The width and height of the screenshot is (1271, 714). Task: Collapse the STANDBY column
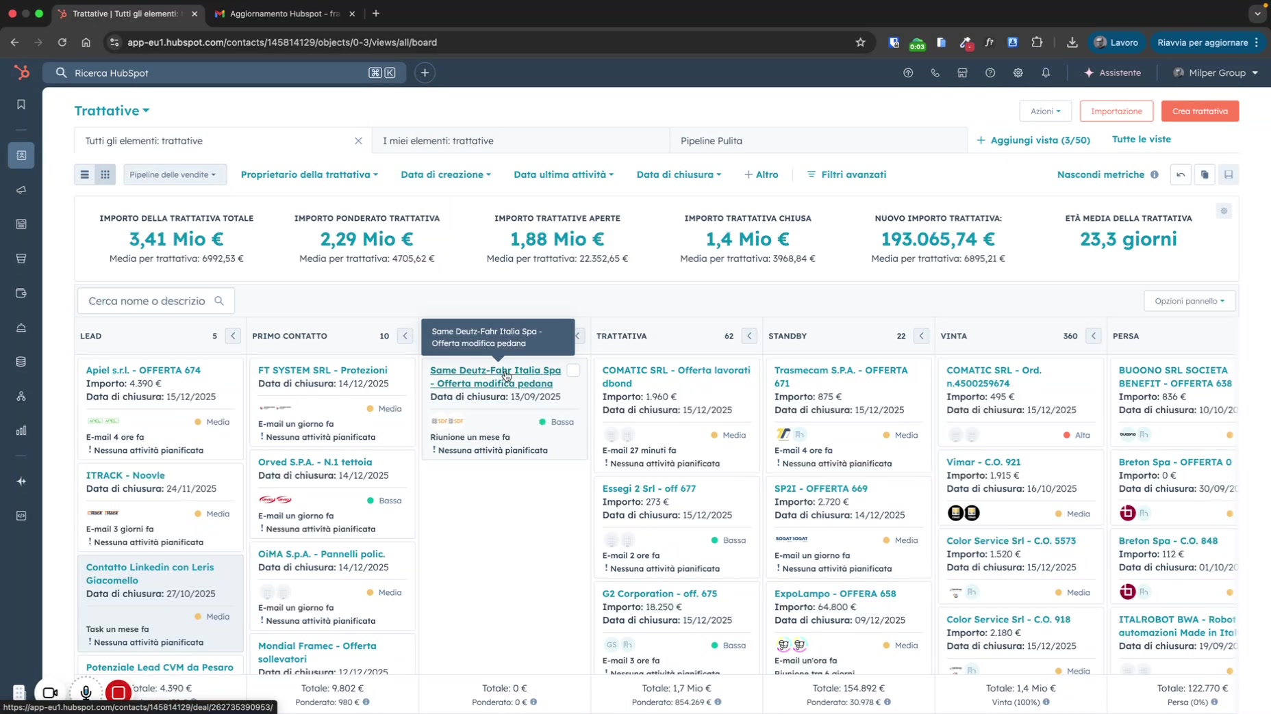921,336
